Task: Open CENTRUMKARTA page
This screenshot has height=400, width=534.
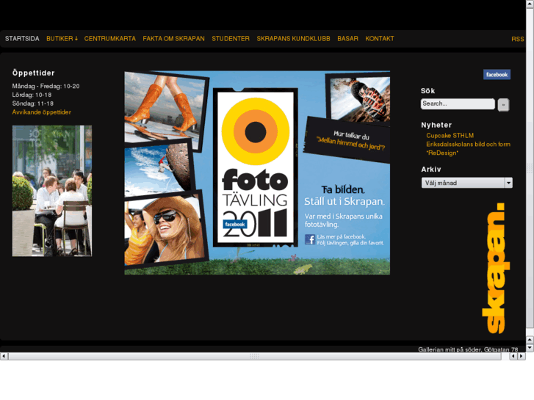Action: click(x=110, y=38)
